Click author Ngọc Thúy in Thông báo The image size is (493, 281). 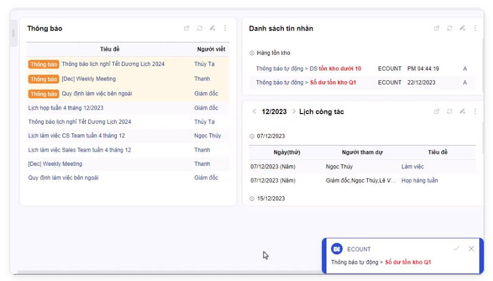coord(208,135)
